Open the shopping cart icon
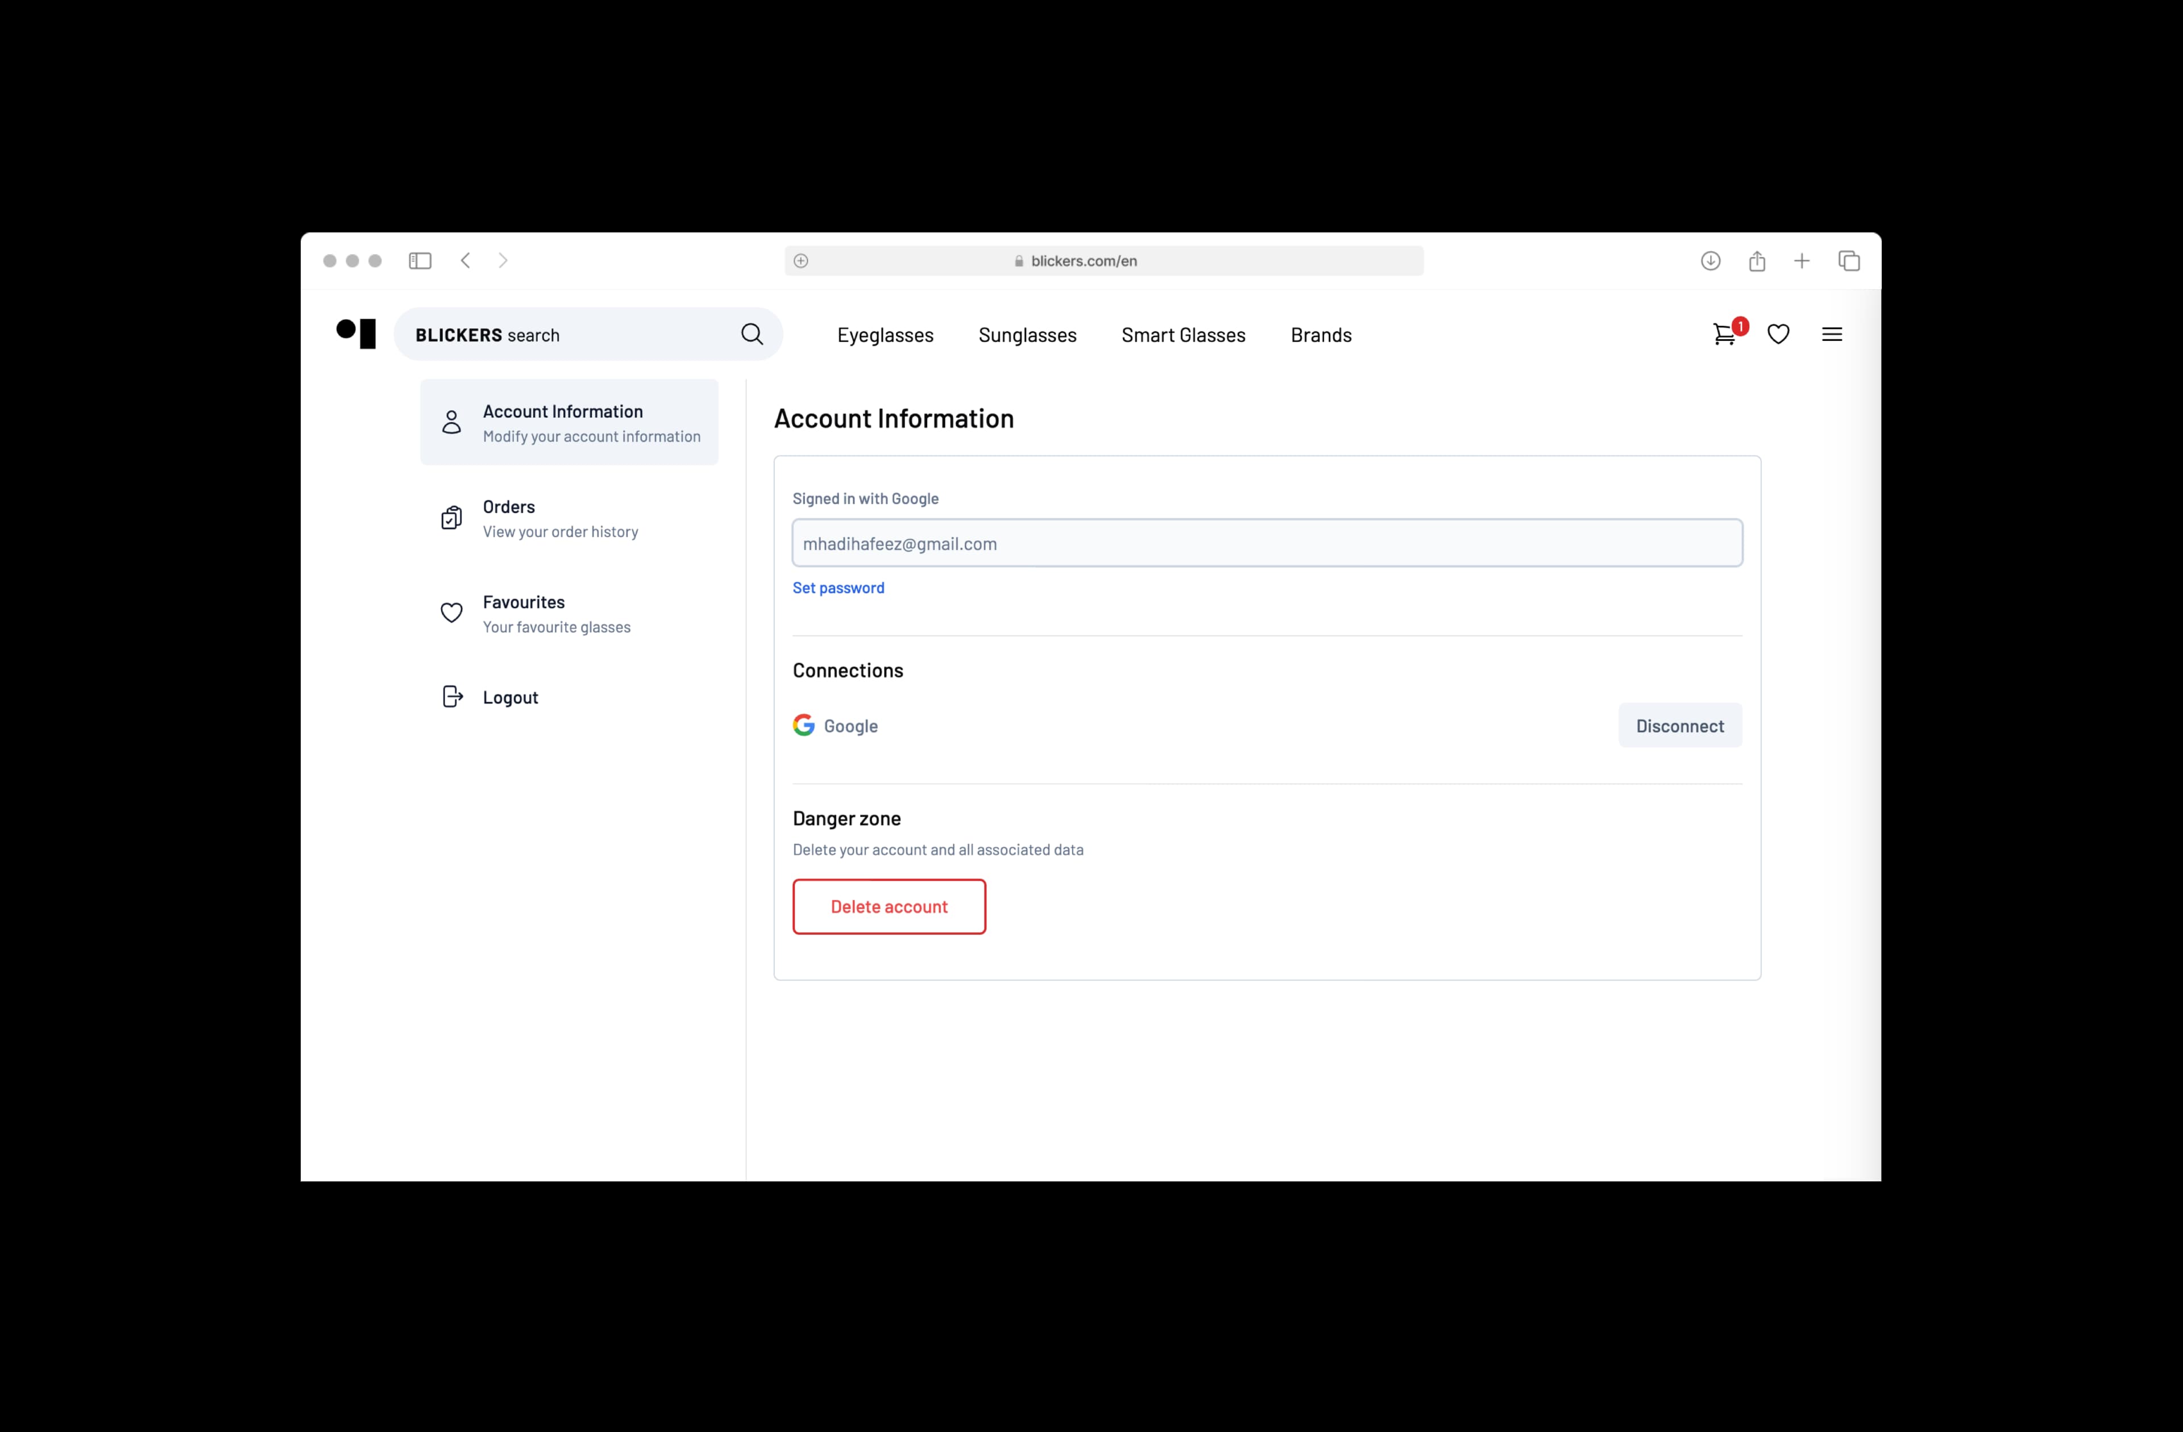This screenshot has width=2183, height=1432. 1724,335
